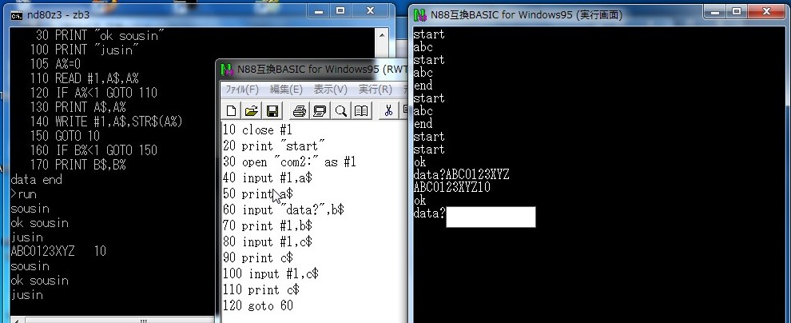The height and width of the screenshot is (323, 791).
Task: Click the open book icon in toolbar
Action: click(x=360, y=110)
